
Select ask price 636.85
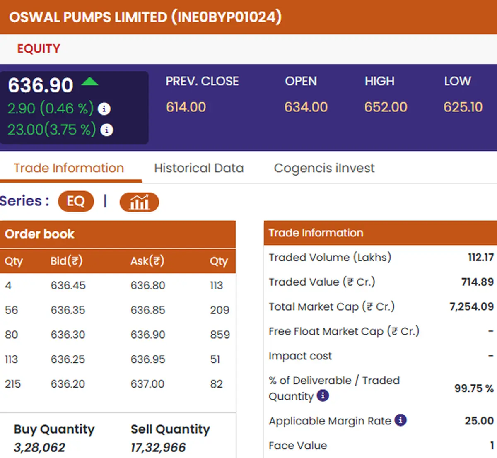tap(148, 310)
